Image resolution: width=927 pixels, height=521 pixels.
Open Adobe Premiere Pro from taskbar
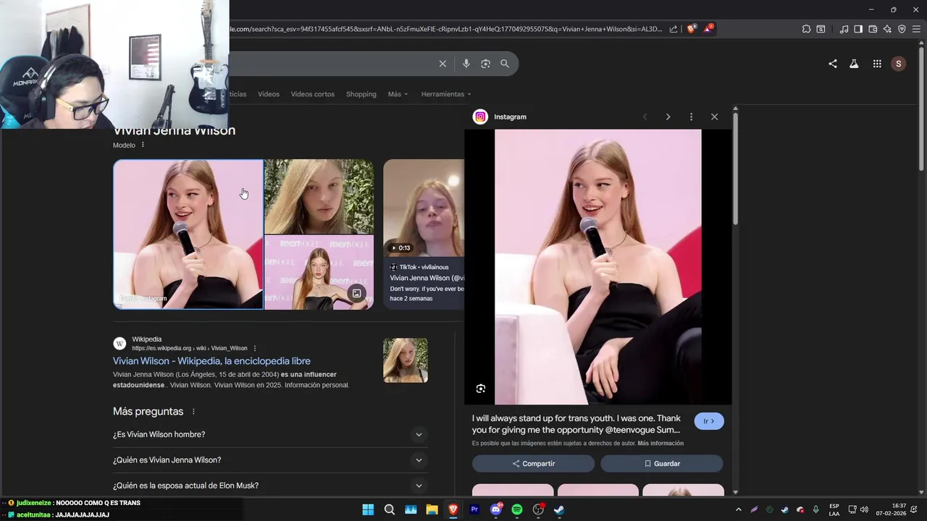pos(474,509)
